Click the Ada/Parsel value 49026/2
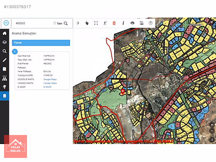This screenshot has height=162, width=216. point(47,64)
